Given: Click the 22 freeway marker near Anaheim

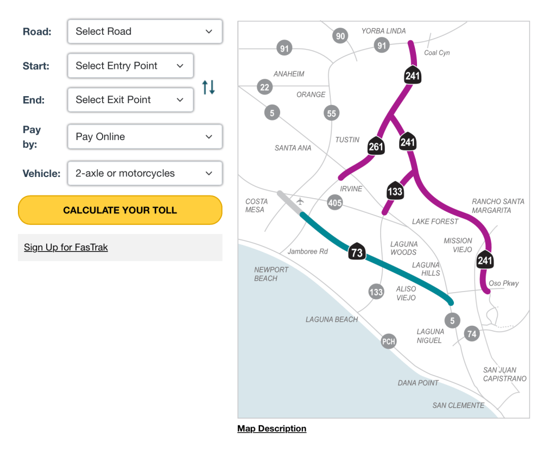Looking at the screenshot, I should [264, 87].
